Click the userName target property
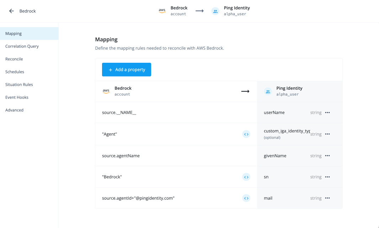 point(274,112)
